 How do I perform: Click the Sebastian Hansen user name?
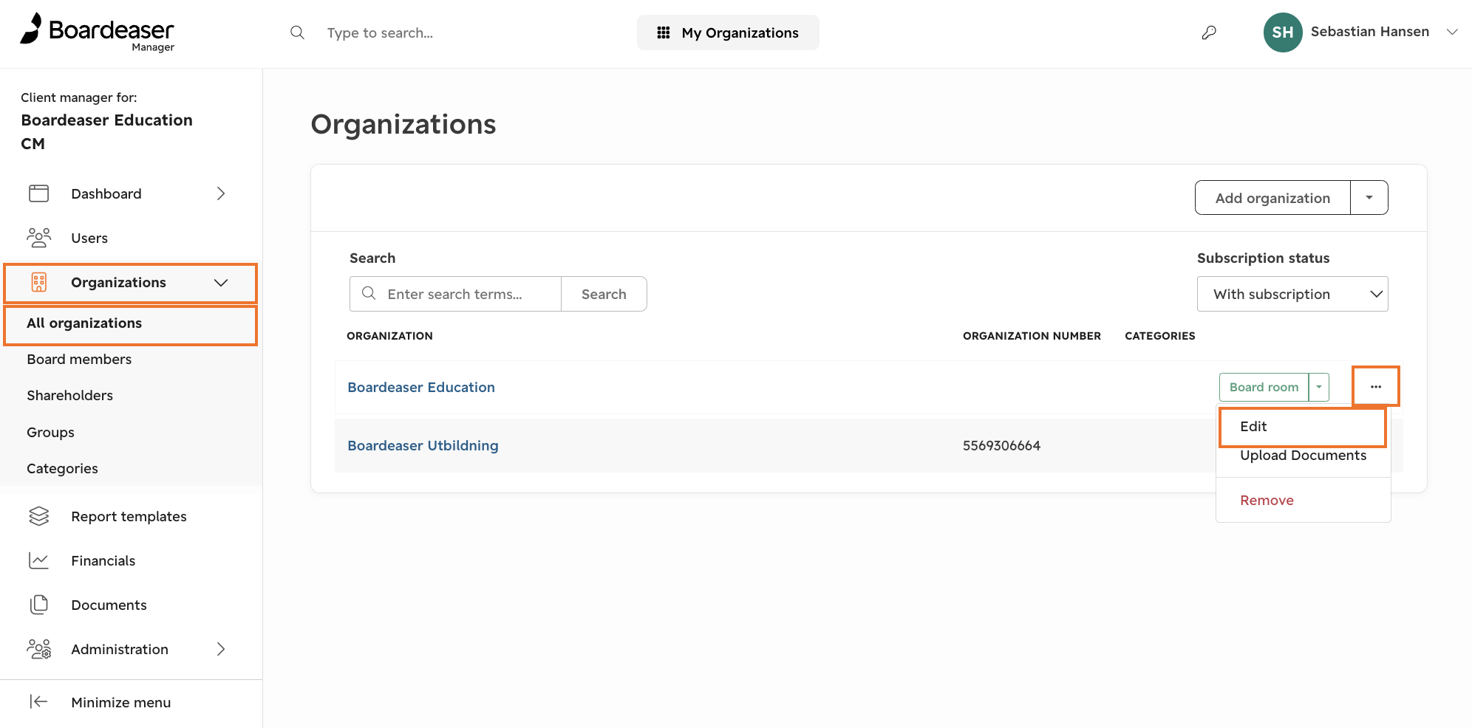[x=1369, y=32]
